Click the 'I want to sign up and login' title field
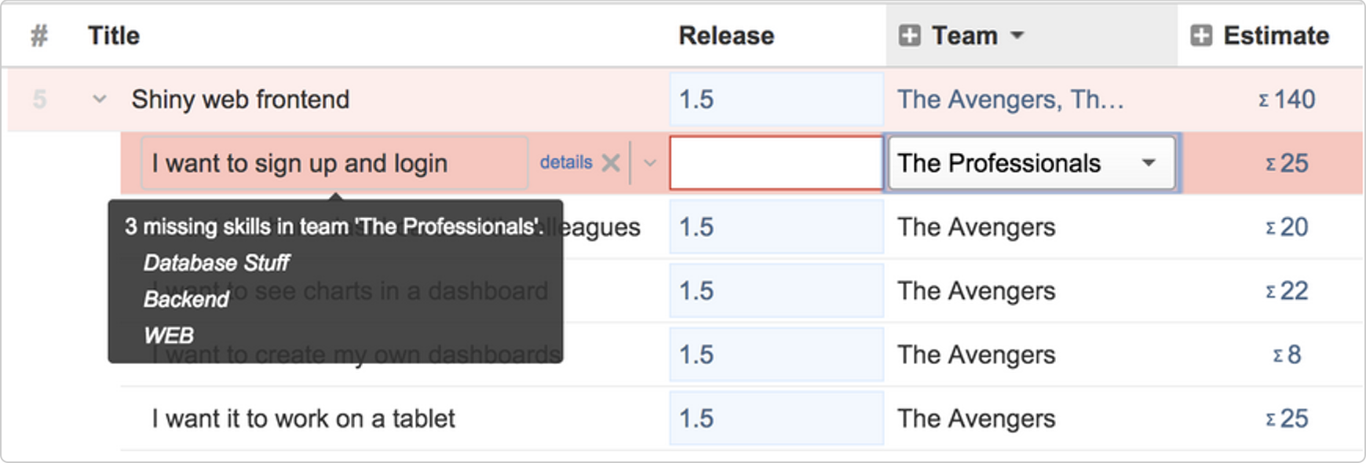Viewport: 1366px width, 463px height. [x=334, y=163]
